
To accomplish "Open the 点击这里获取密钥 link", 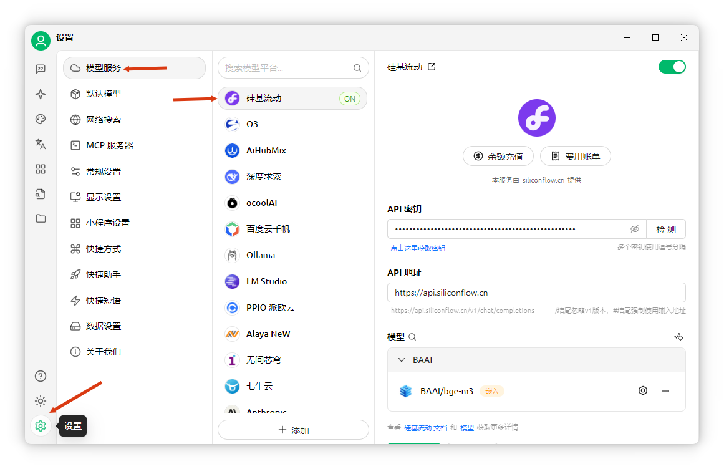I will (417, 248).
